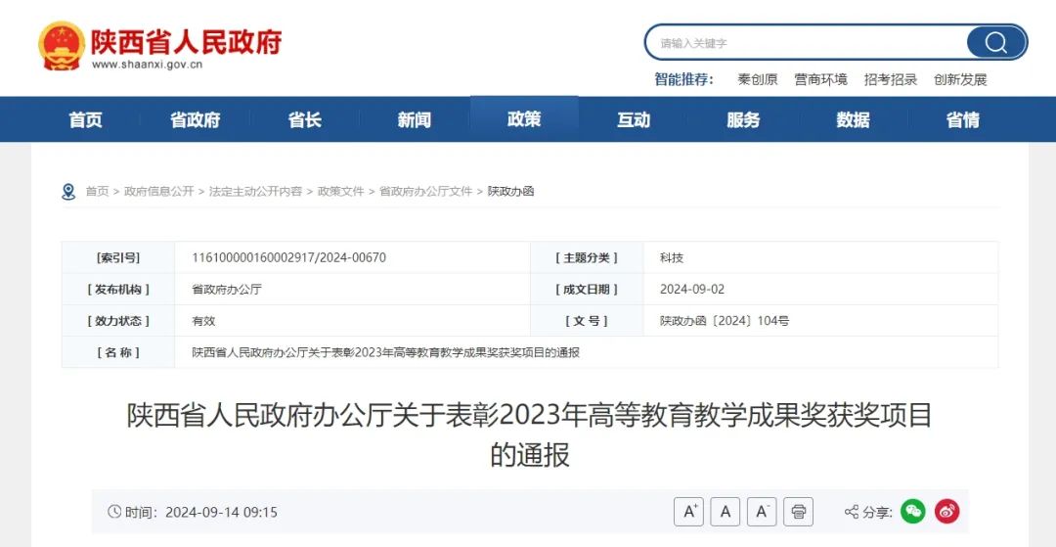
Task: Open the 政策 navigation tab
Action: (524, 119)
